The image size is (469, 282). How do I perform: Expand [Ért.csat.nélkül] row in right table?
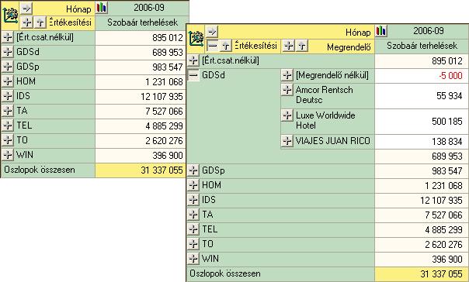(x=193, y=60)
